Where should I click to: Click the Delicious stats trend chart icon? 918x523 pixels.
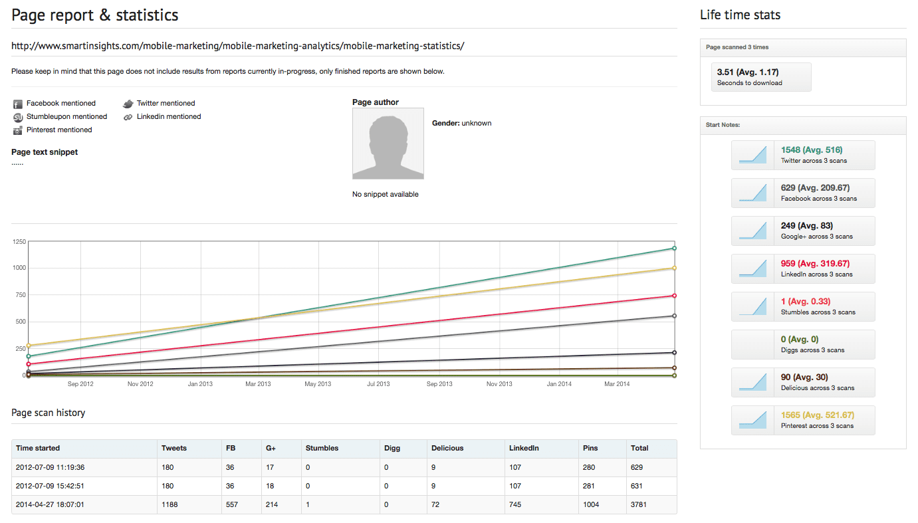[753, 382]
